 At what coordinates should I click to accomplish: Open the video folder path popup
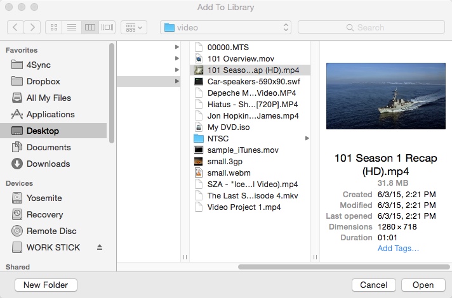[x=225, y=27]
